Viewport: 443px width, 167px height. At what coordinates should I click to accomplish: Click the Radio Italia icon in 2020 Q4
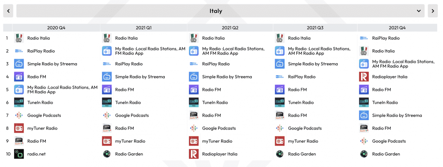[19, 38]
